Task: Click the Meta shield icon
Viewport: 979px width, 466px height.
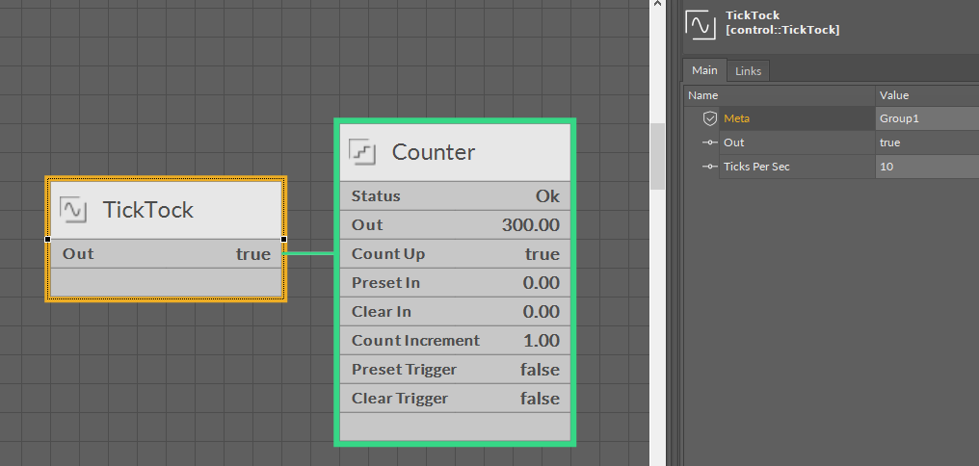Action: 710,118
